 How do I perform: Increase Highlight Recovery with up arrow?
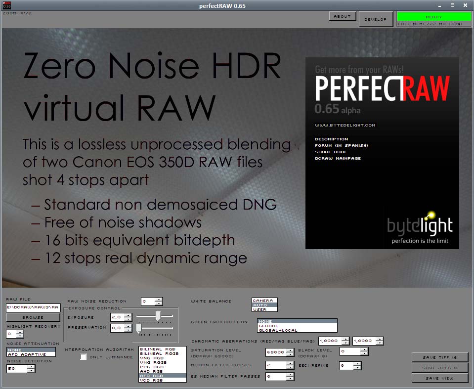point(20,332)
